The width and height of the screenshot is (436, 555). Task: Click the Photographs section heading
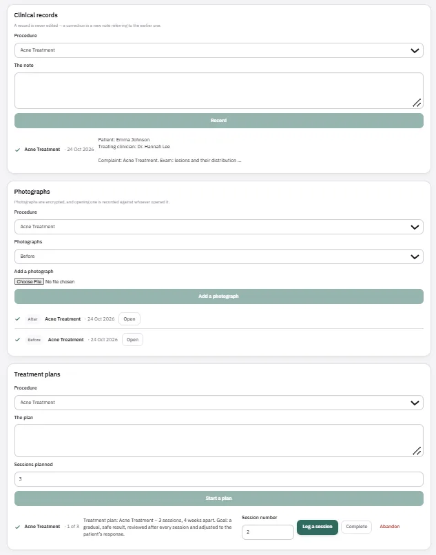32,192
